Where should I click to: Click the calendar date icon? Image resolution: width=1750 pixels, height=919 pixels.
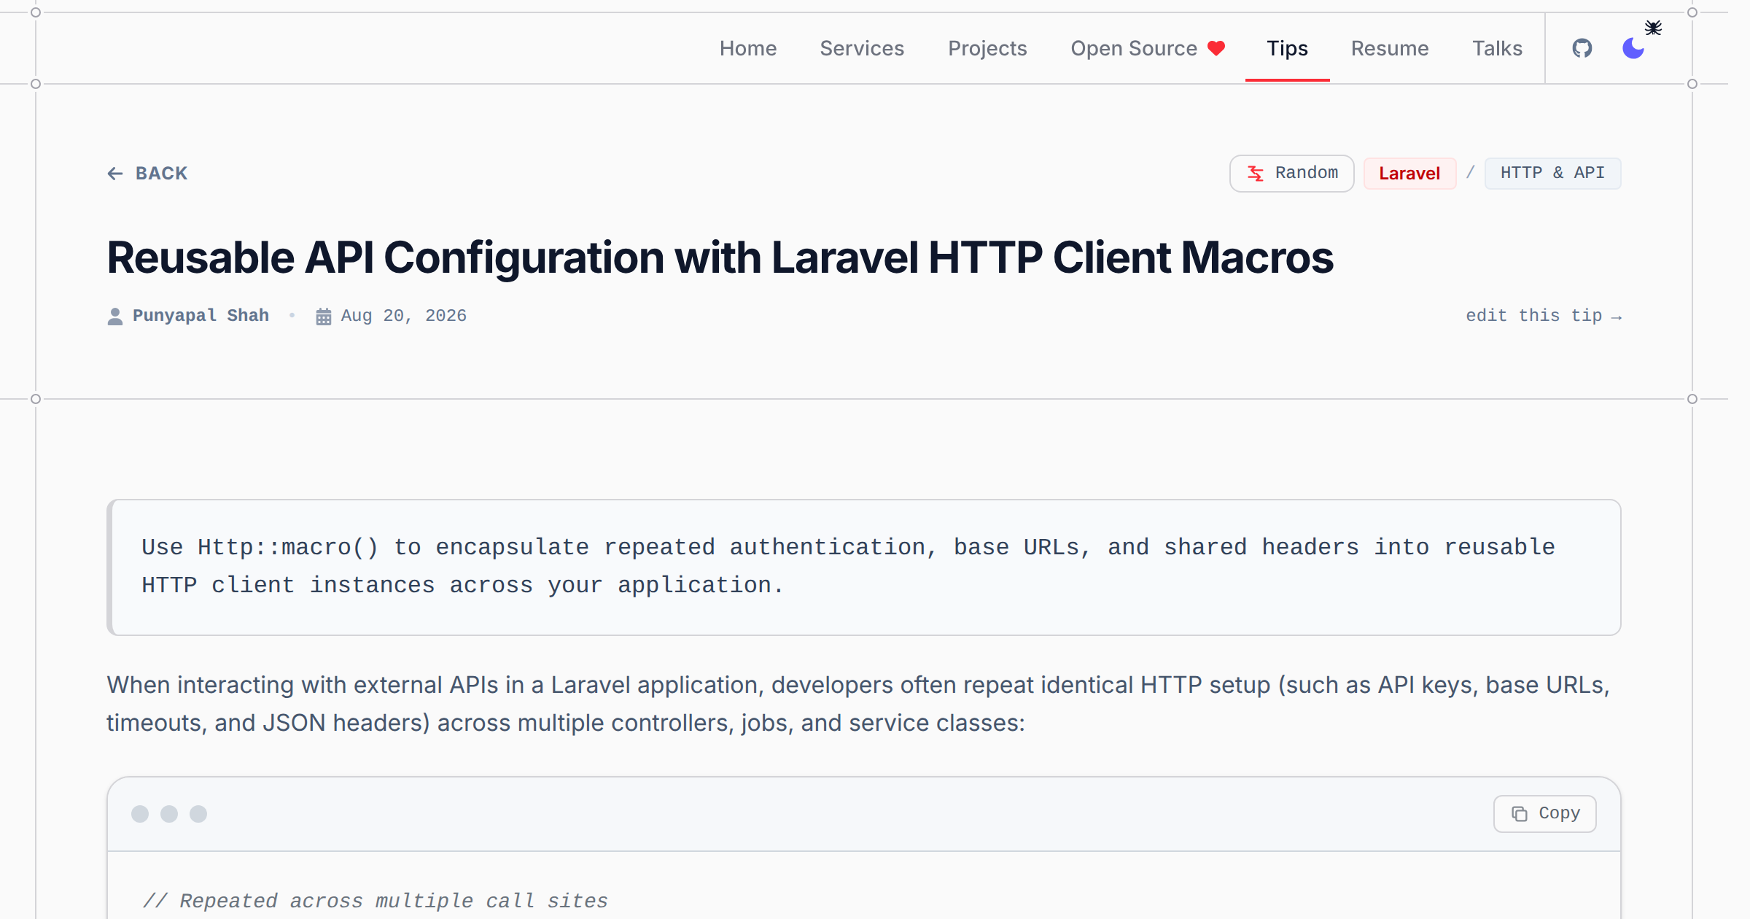[x=323, y=316]
